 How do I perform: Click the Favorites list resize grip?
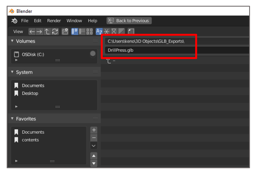[52, 161]
